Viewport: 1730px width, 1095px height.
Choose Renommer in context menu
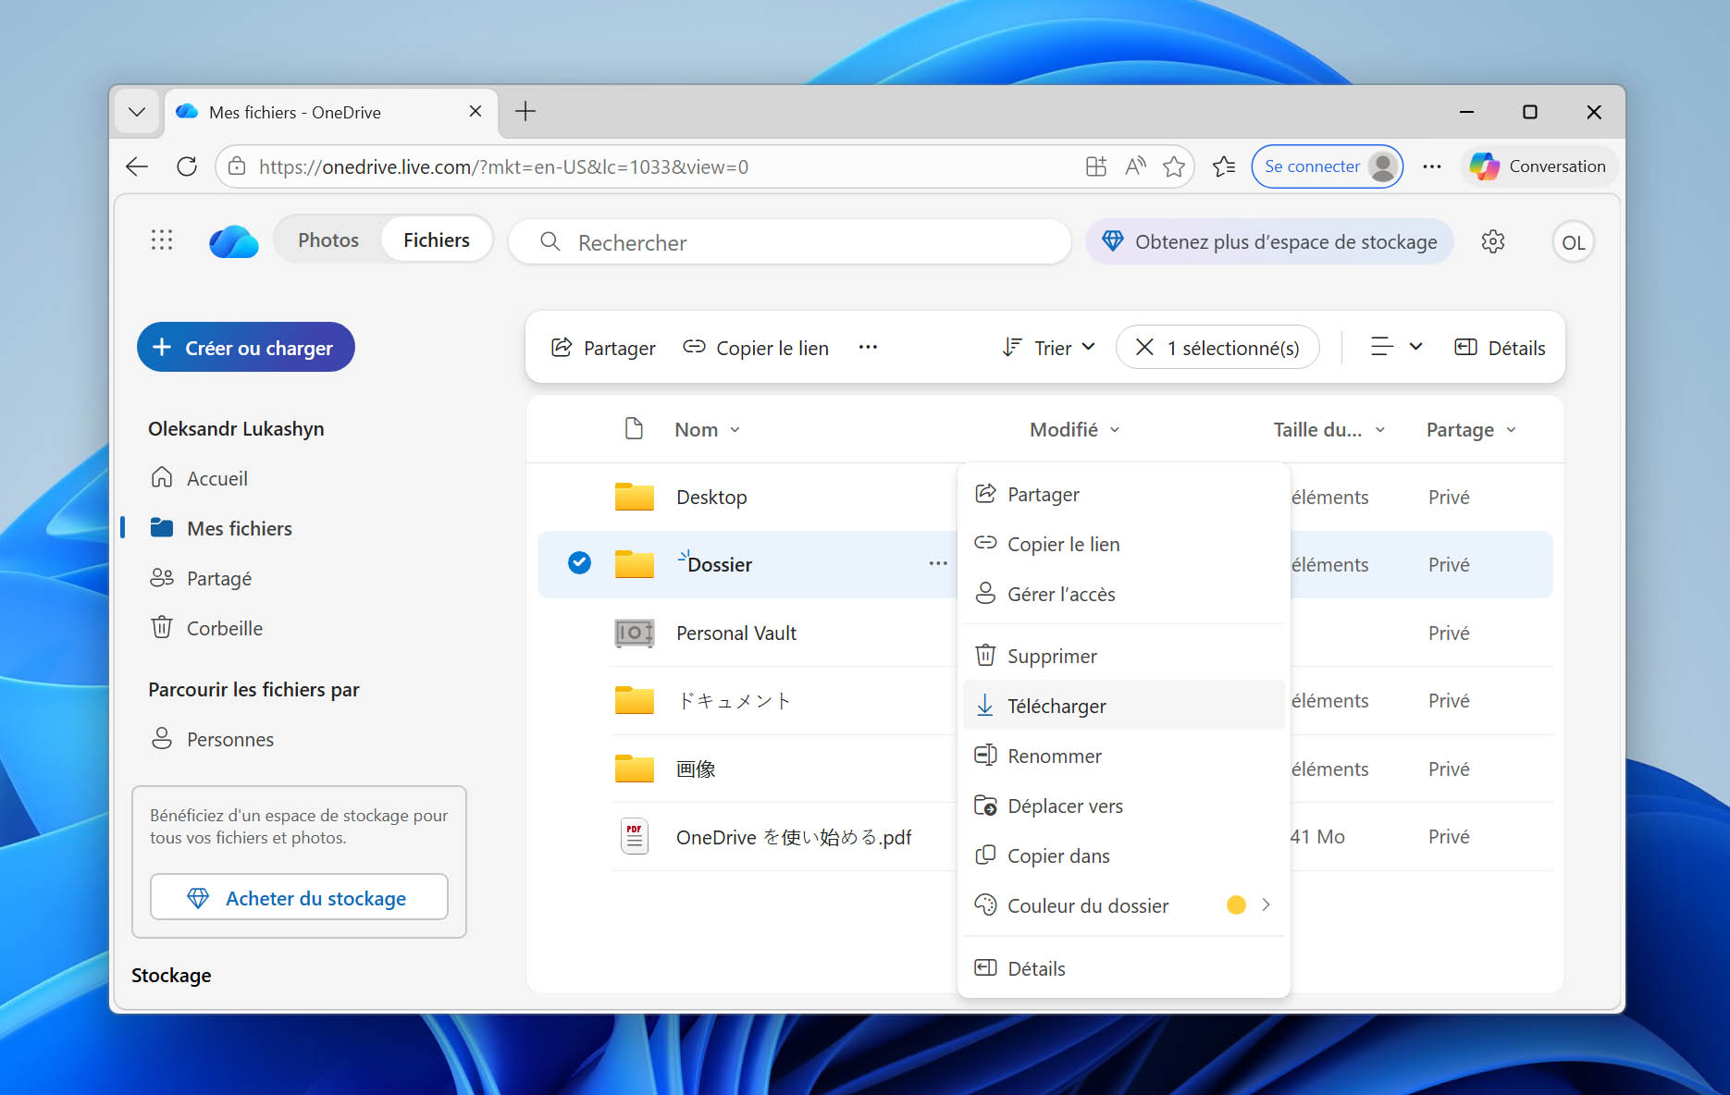pyautogui.click(x=1123, y=756)
